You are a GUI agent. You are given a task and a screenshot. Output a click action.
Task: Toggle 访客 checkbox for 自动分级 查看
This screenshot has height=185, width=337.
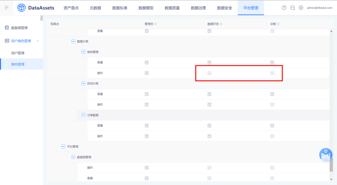tap(272, 94)
